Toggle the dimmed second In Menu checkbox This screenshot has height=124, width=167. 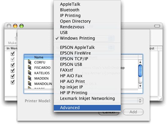click(x=13, y=59)
